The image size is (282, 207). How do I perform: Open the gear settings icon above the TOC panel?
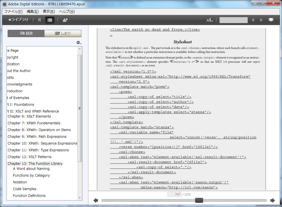click(79, 42)
